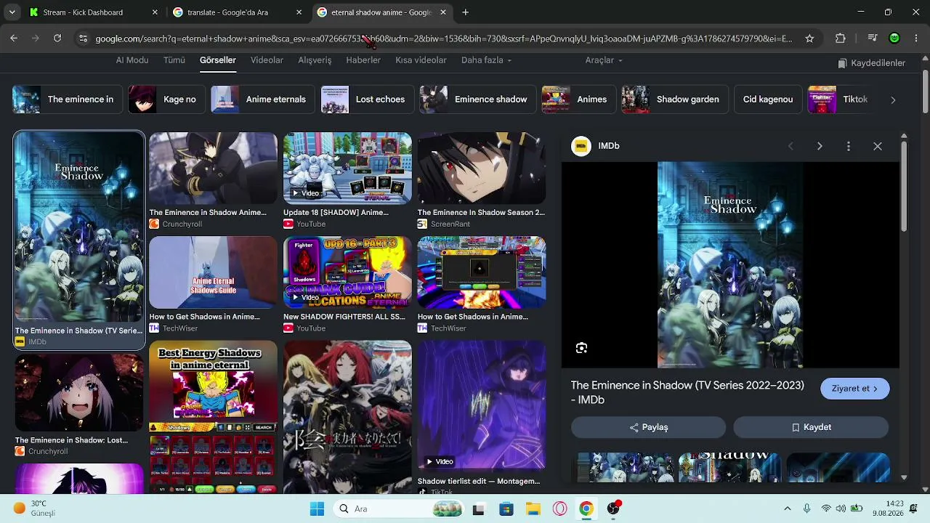Open Crunchyroll 'The Eminence in Shadow Anime' thumbnail
Viewport: 930px width, 523px height.
coord(213,168)
